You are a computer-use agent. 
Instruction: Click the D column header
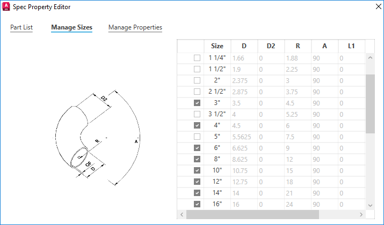tap(244, 46)
